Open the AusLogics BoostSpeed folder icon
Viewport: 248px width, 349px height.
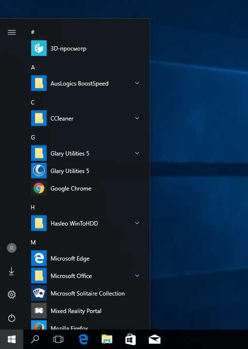39,83
